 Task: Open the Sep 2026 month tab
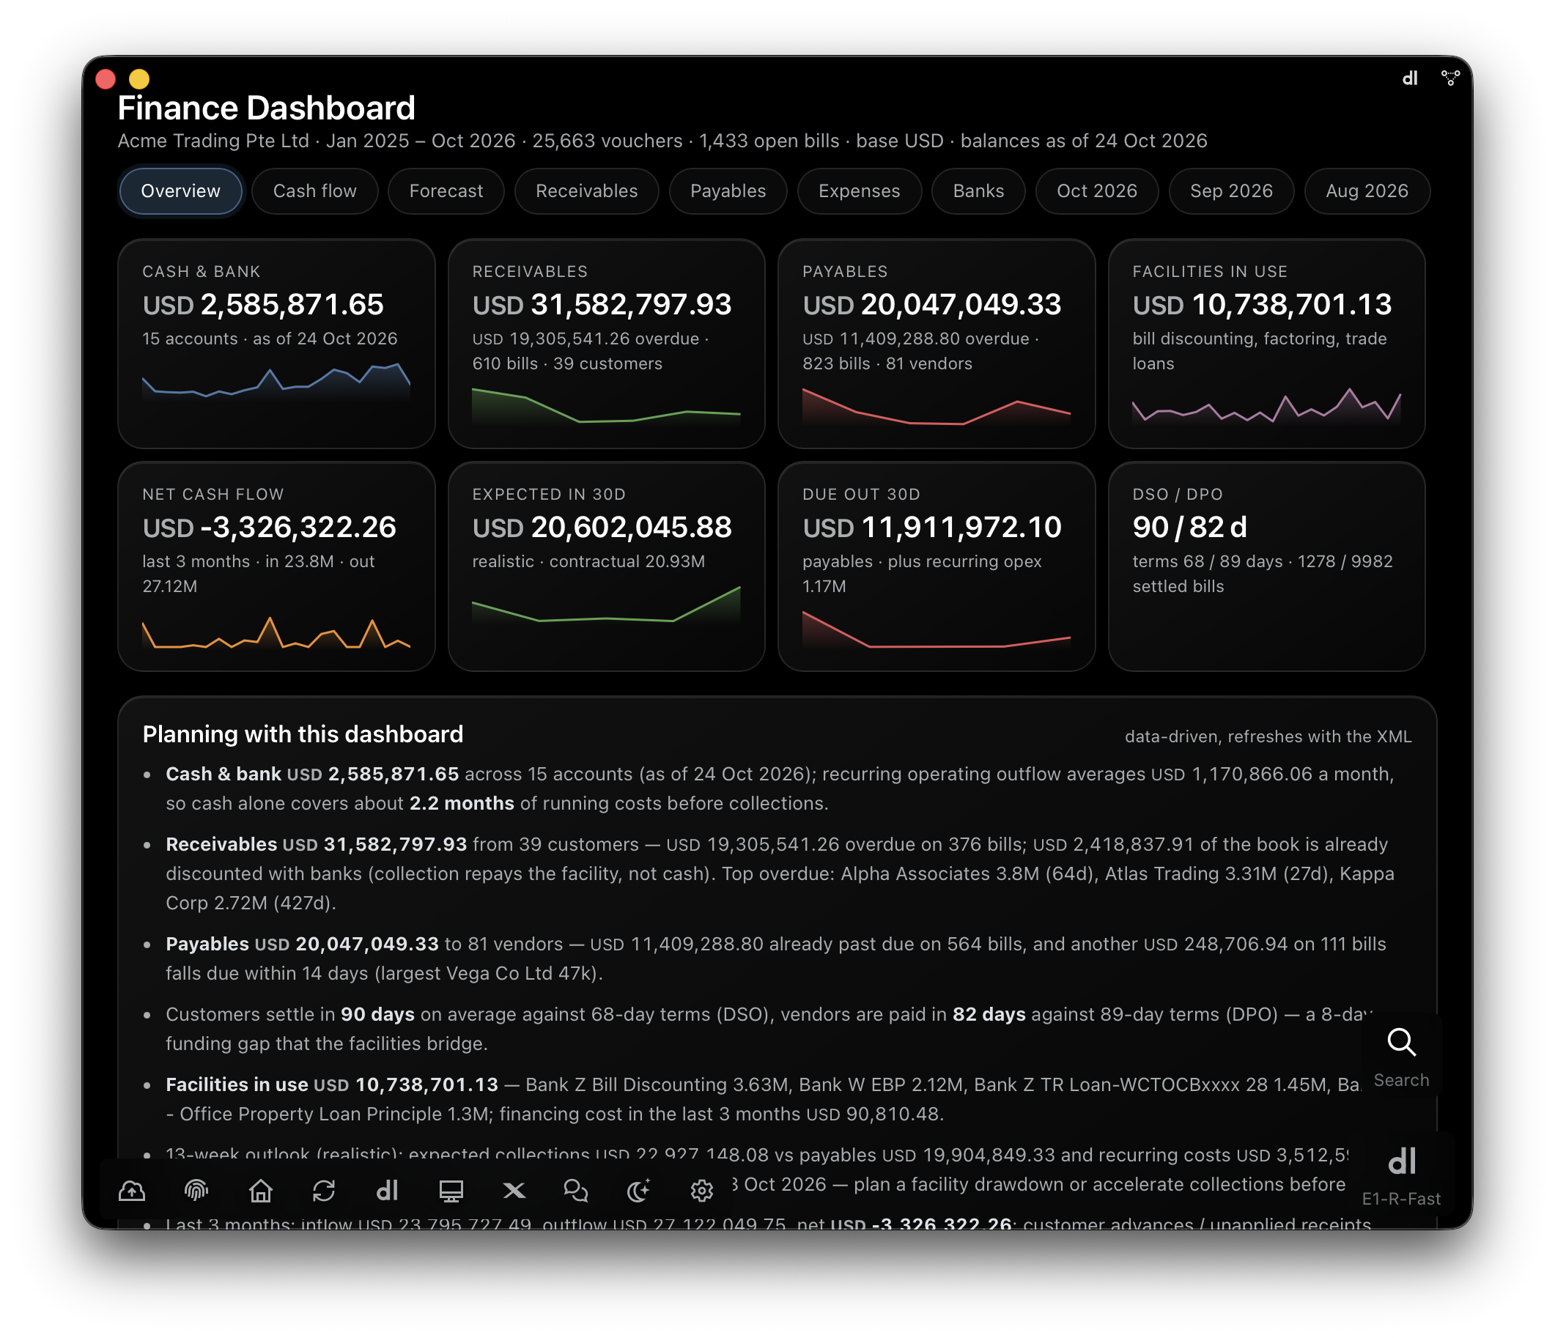click(1232, 191)
